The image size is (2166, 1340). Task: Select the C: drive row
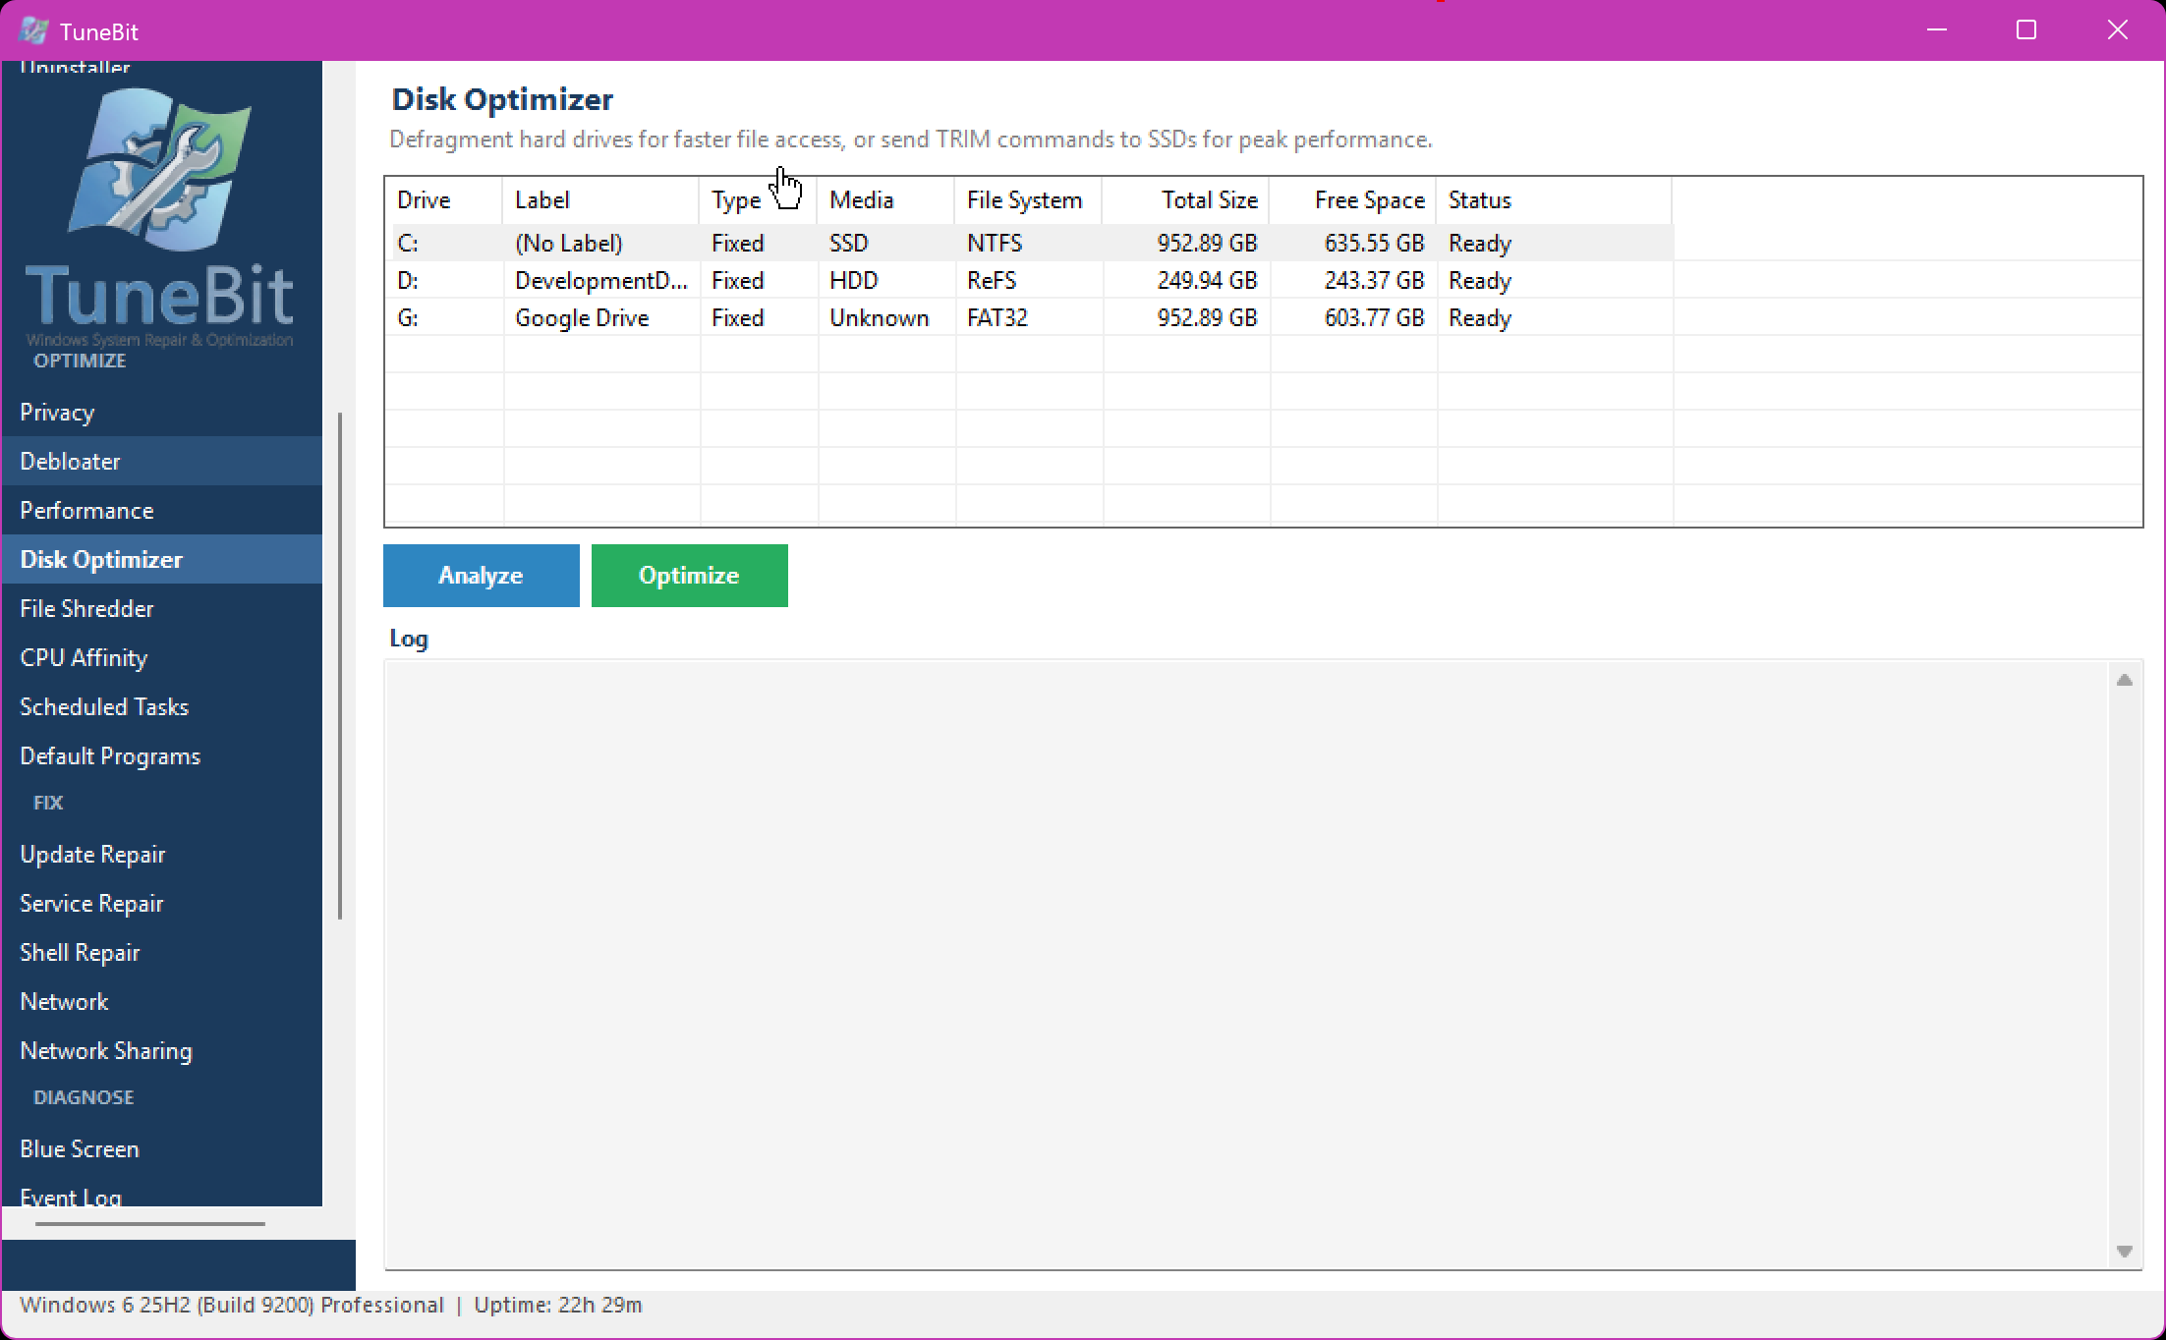click(x=1029, y=243)
